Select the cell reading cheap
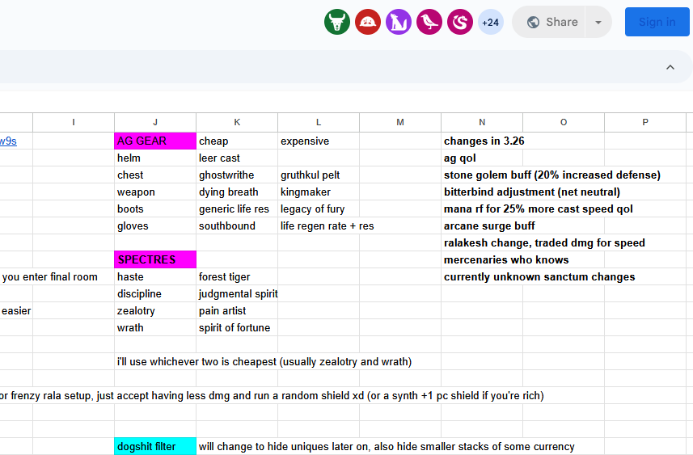This screenshot has height=455, width=693. [x=237, y=141]
